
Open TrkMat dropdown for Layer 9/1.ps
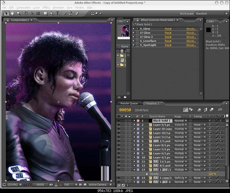pos(200,125)
